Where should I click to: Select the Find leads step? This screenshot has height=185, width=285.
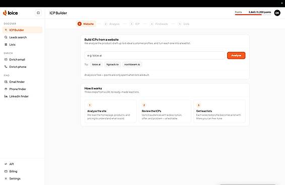[159, 24]
